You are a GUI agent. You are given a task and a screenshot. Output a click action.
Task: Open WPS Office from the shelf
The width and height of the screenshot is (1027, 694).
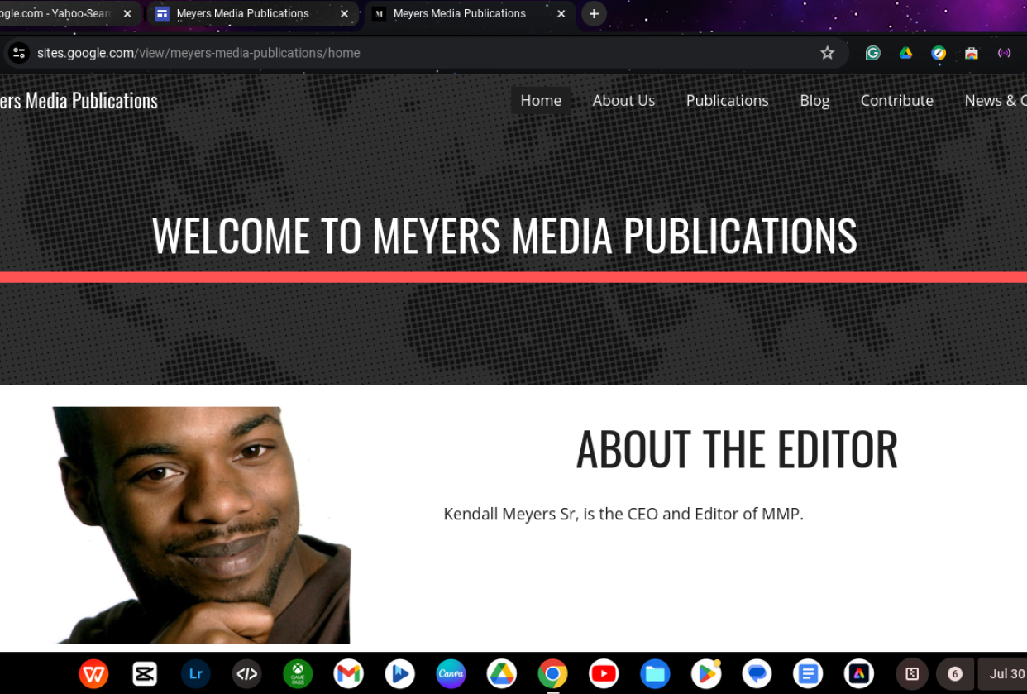tap(93, 674)
